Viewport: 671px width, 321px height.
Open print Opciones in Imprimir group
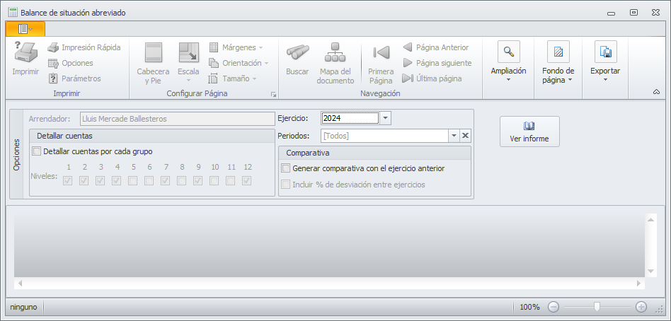pos(71,63)
